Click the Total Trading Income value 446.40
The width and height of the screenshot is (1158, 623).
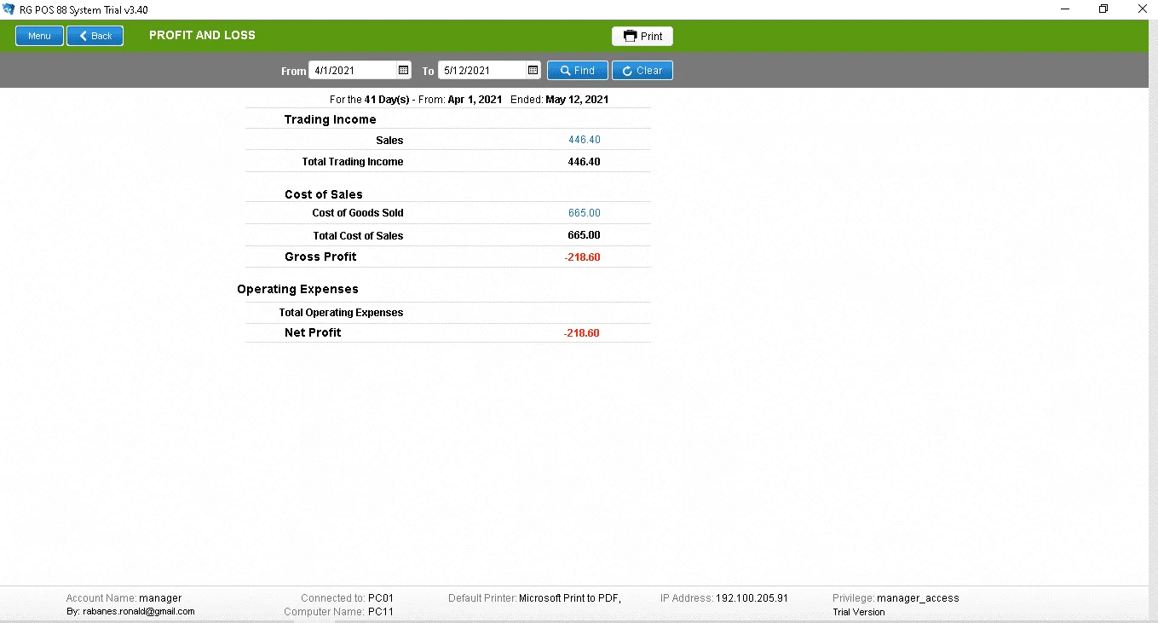584,161
